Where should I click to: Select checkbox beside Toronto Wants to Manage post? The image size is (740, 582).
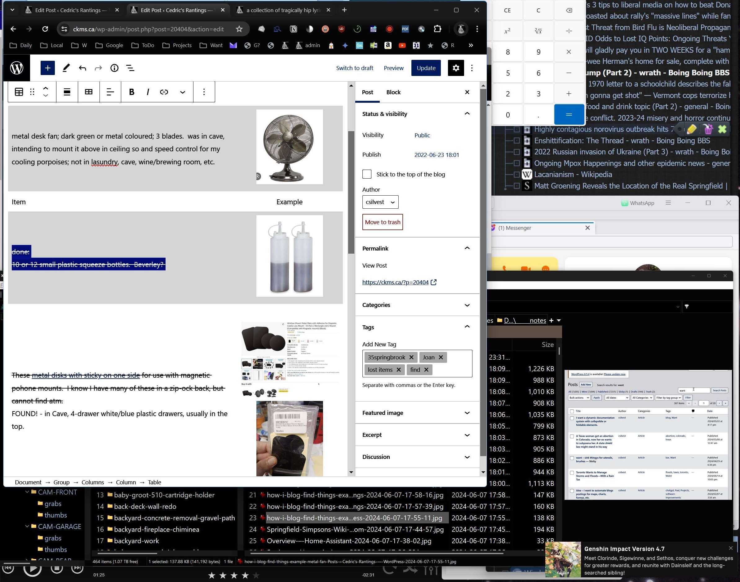pyautogui.click(x=572, y=473)
